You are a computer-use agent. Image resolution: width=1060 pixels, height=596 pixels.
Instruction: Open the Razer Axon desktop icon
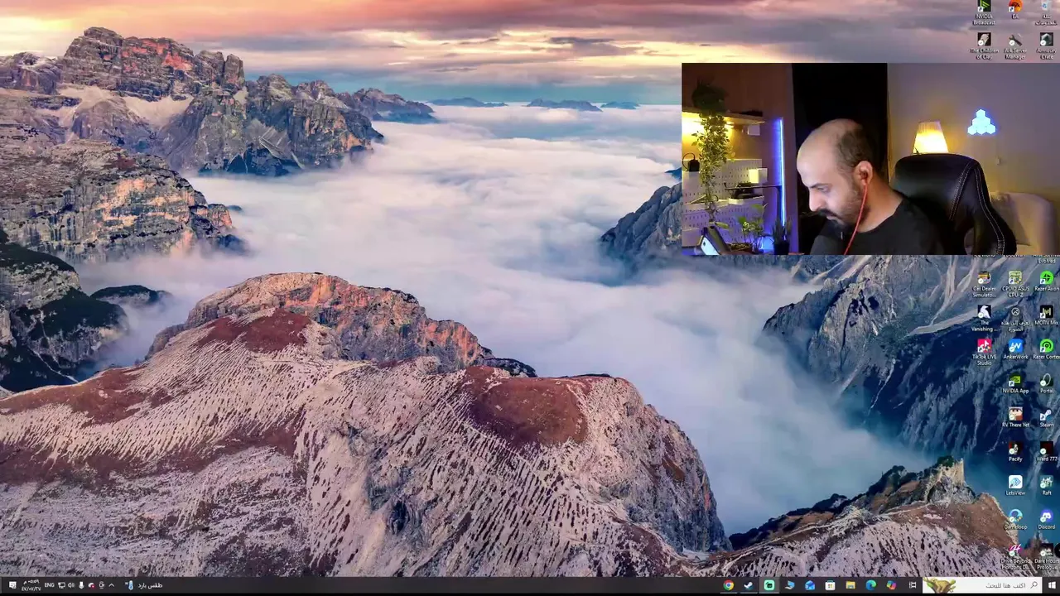[1047, 281]
